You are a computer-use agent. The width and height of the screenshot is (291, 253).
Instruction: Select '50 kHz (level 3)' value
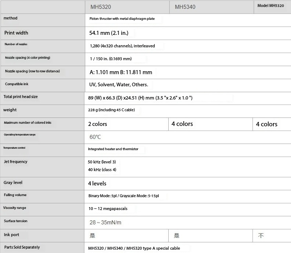click(x=102, y=162)
